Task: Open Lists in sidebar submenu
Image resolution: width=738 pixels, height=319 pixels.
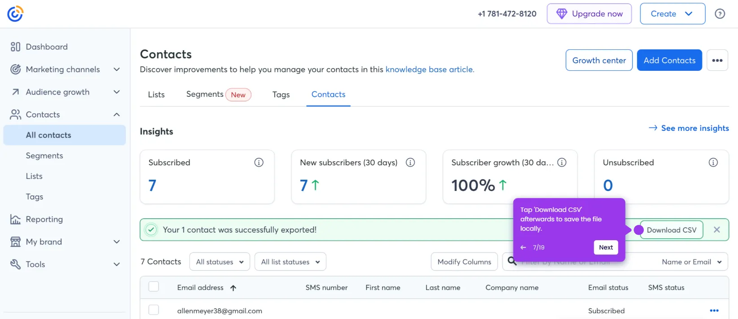Action: coord(34,177)
